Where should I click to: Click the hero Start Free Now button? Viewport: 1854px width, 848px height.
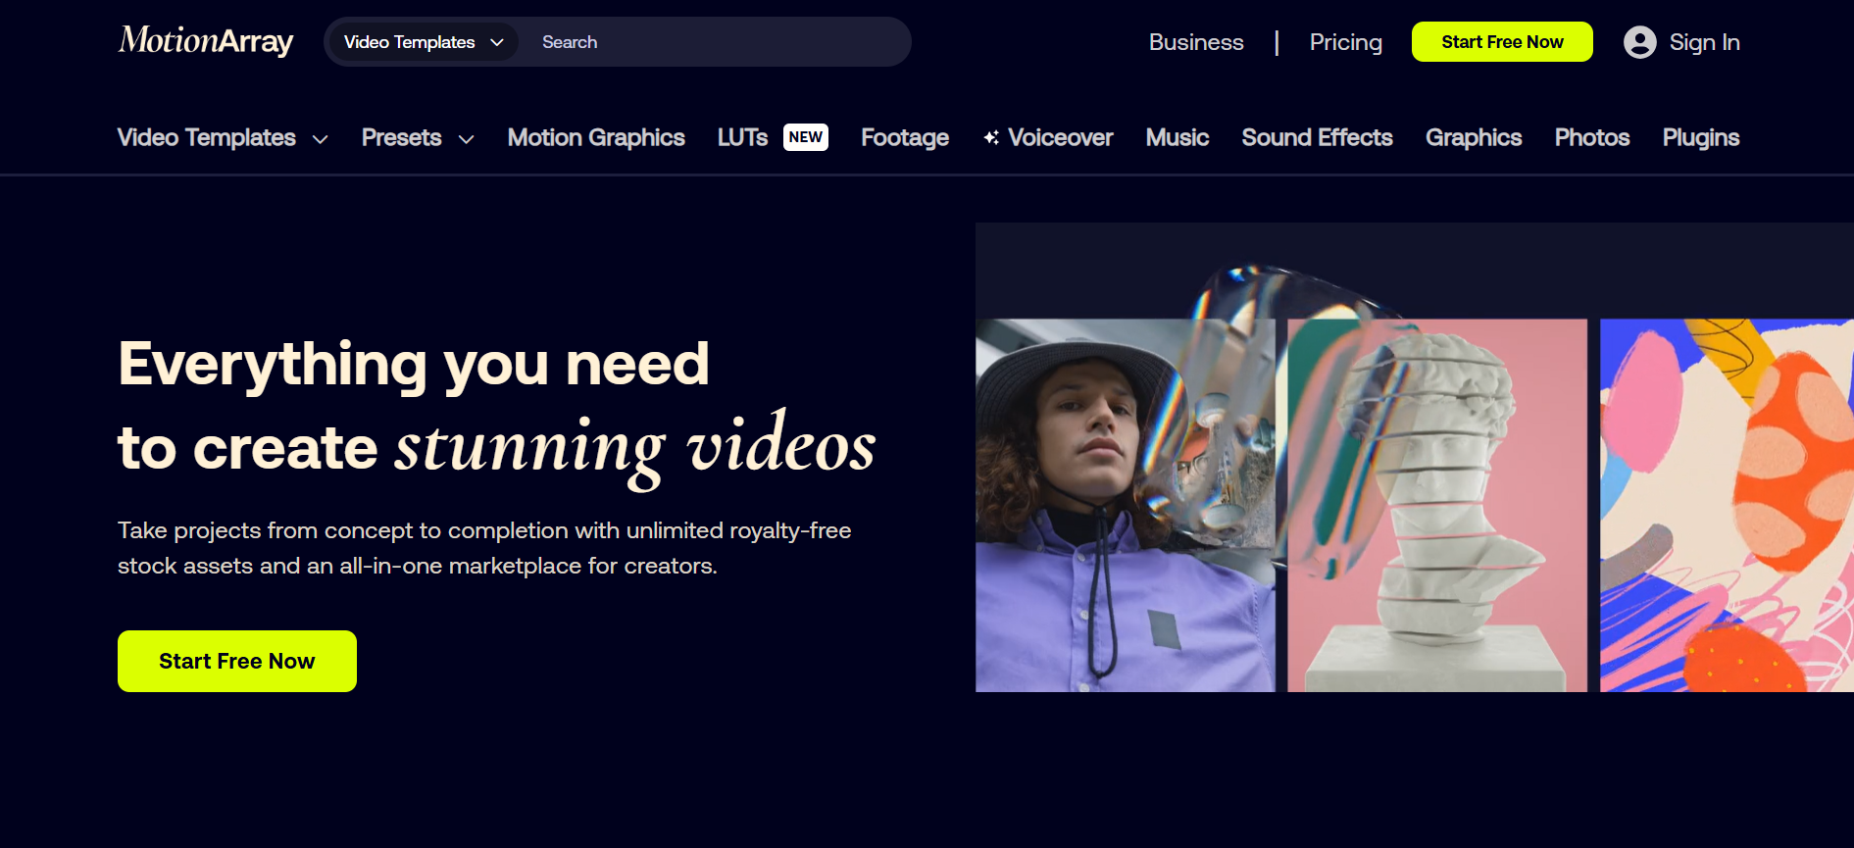[x=237, y=661]
